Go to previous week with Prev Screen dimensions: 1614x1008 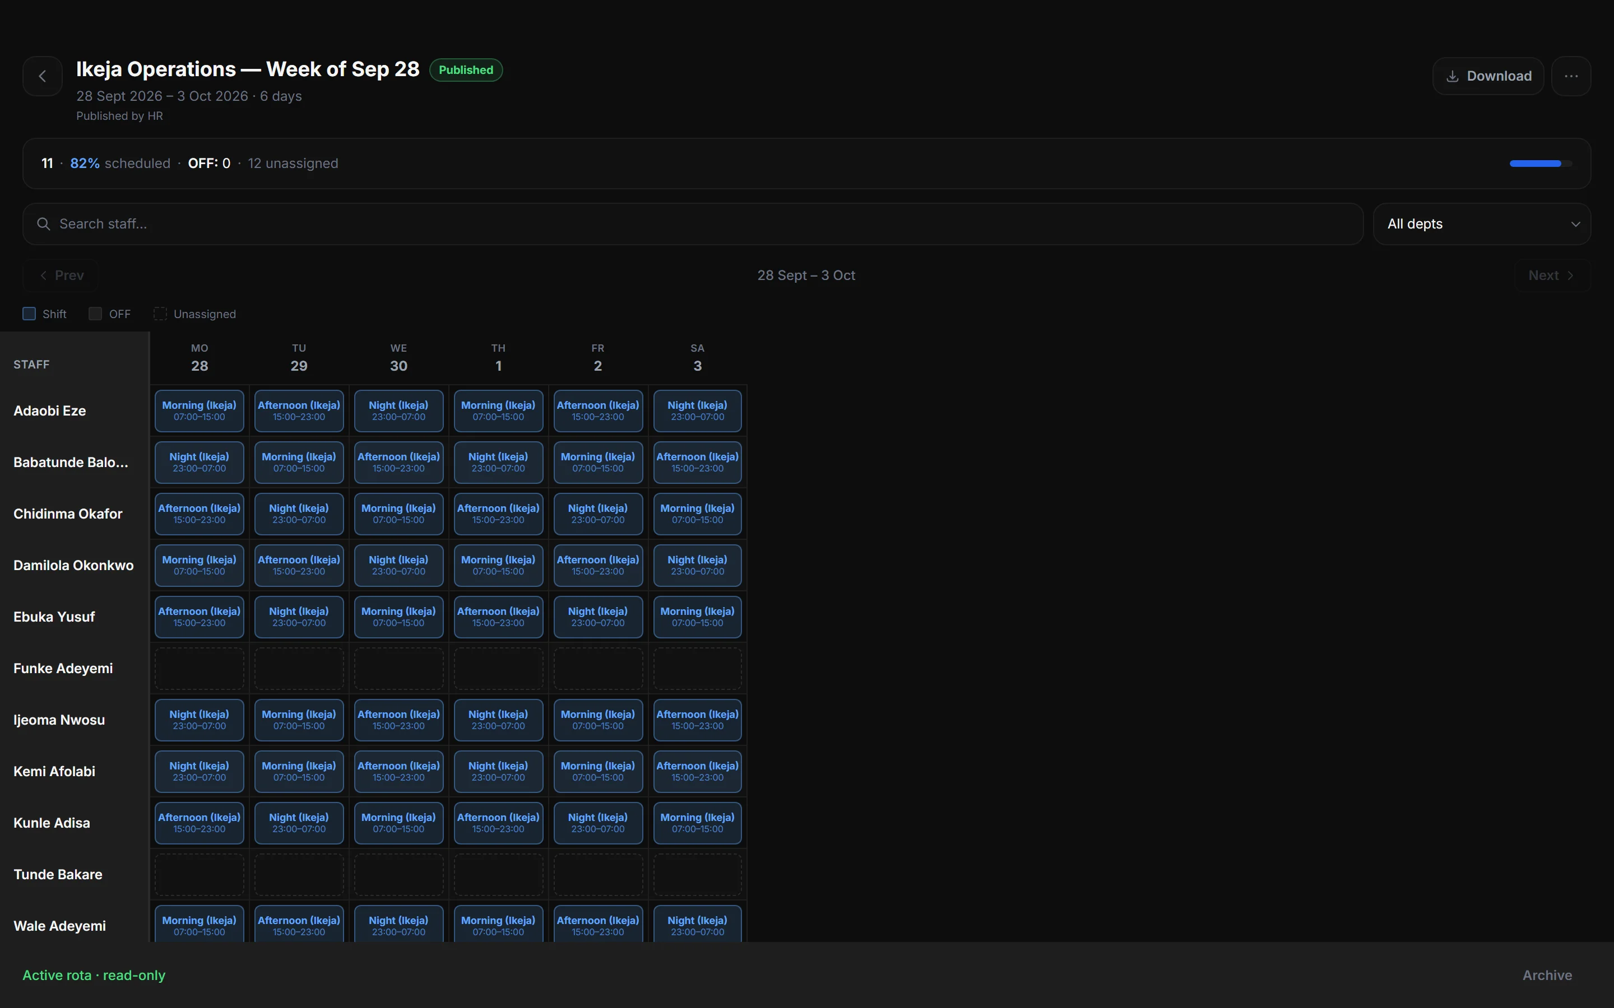(x=61, y=276)
